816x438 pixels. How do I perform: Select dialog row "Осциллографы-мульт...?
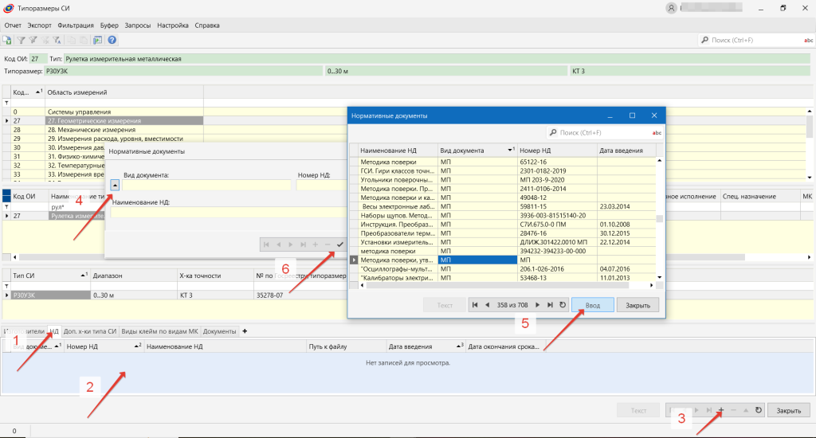[x=507, y=269]
